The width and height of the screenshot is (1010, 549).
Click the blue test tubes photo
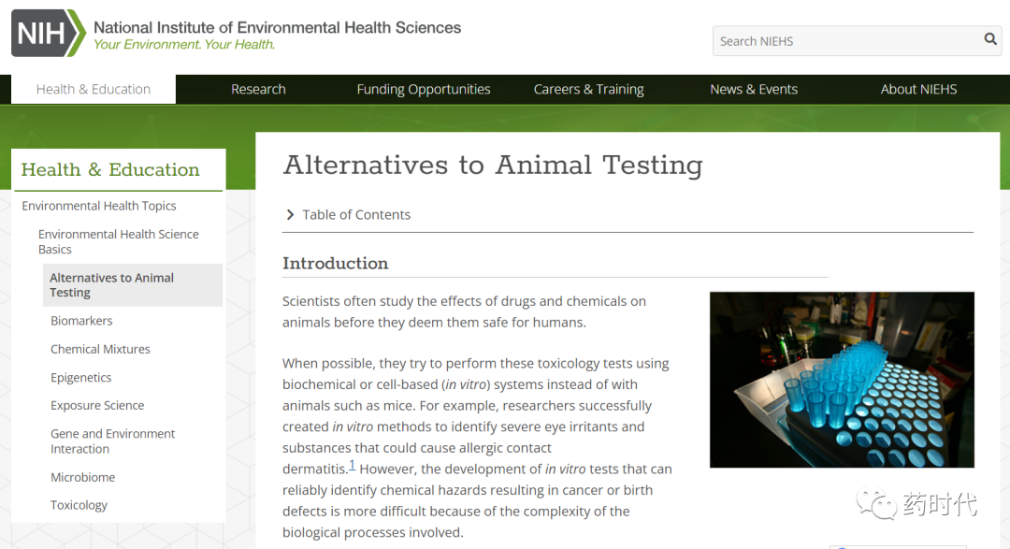(842, 380)
